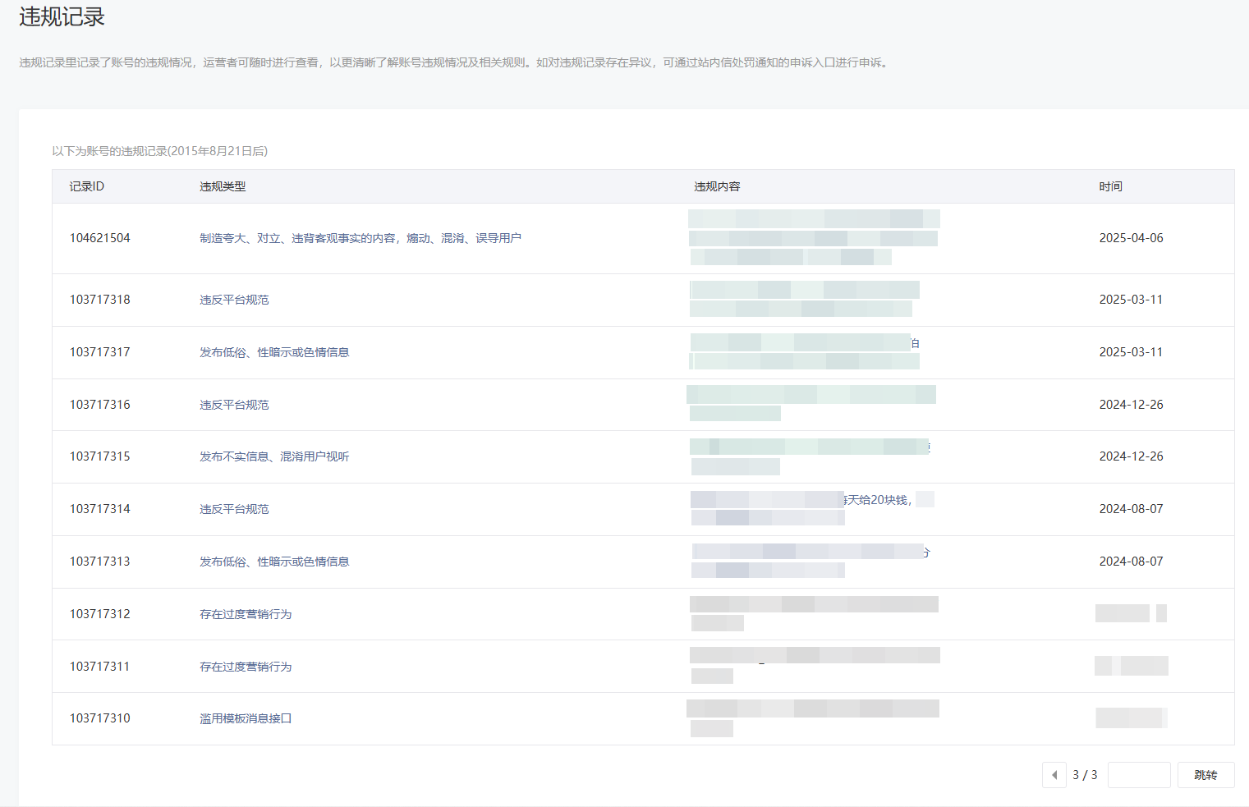Screen dimensions: 1249x807
Task: Click date 2024-08-07 in row 103717313
Action: pyautogui.click(x=1131, y=562)
